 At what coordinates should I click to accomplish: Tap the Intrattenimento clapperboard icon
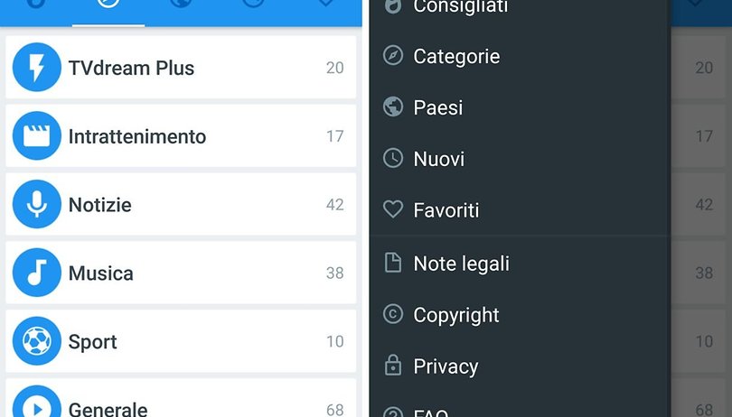click(x=36, y=135)
